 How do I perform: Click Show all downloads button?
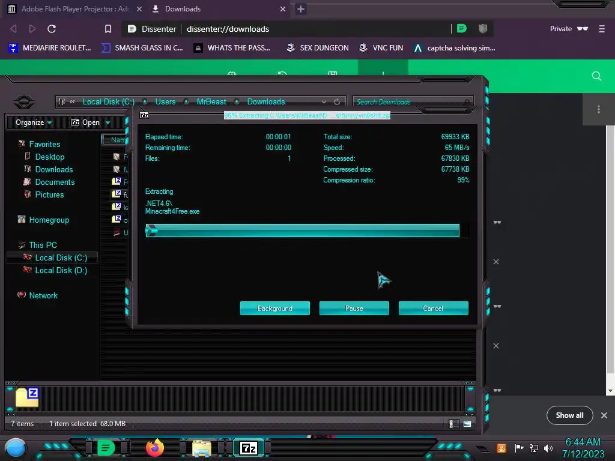tap(569, 415)
